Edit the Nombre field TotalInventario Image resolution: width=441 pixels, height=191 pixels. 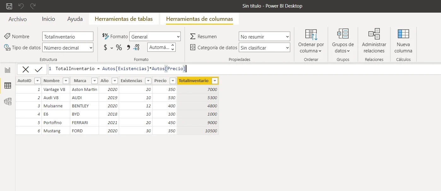68,37
